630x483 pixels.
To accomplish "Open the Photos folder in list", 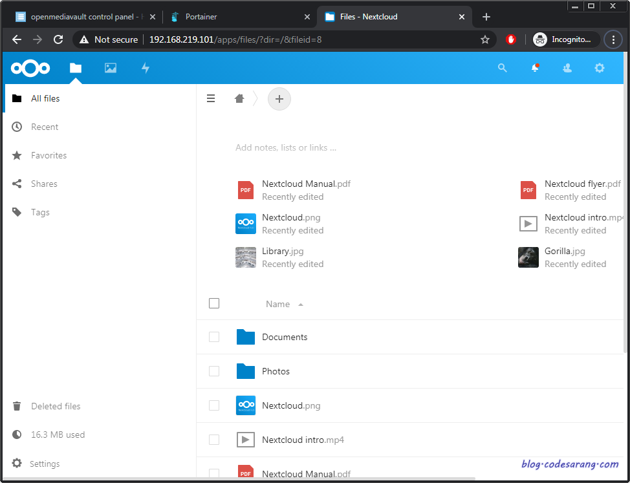I will [276, 371].
